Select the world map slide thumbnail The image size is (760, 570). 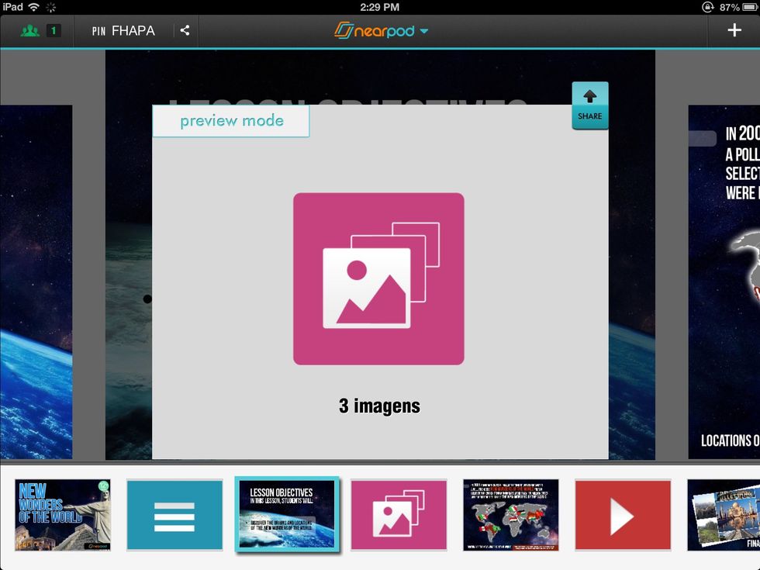point(510,514)
